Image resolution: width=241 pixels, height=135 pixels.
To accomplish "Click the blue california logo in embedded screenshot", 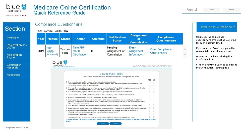I will point(60,63).
